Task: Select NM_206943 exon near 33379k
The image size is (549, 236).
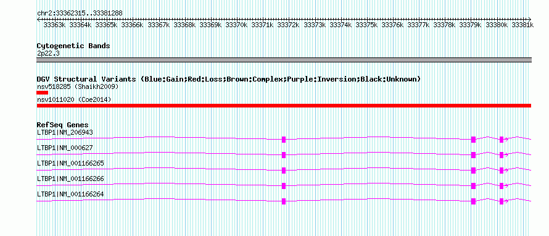Action: pos(473,140)
